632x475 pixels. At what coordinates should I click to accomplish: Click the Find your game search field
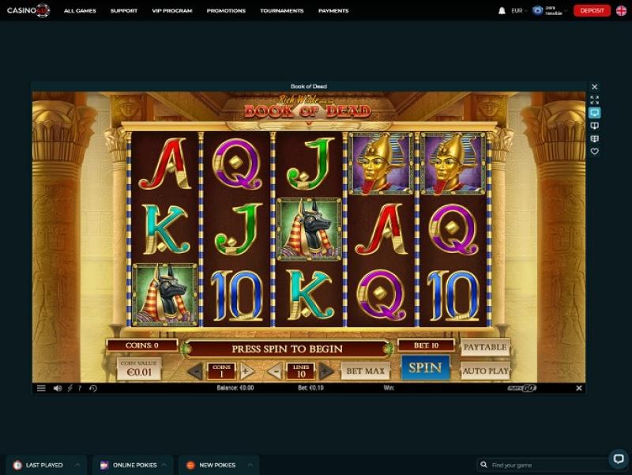(544, 465)
